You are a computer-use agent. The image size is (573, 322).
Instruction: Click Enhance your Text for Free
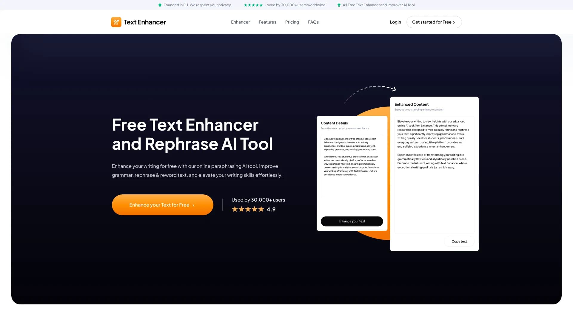(162, 205)
